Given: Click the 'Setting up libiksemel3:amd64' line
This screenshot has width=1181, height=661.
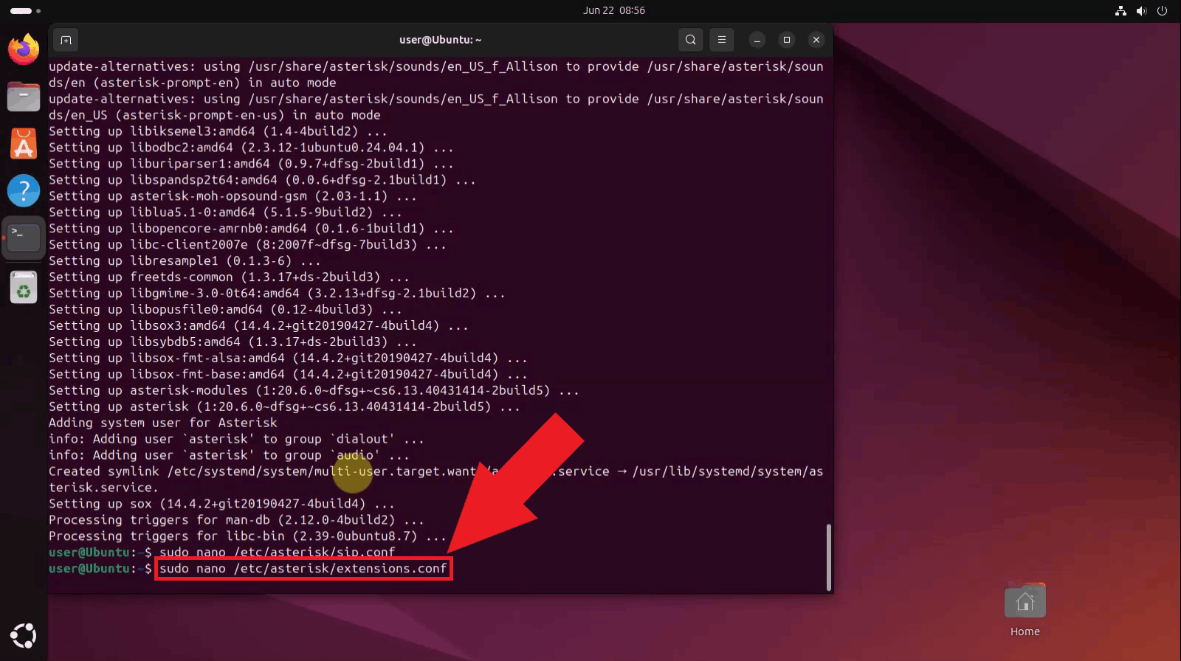Looking at the screenshot, I should (218, 131).
